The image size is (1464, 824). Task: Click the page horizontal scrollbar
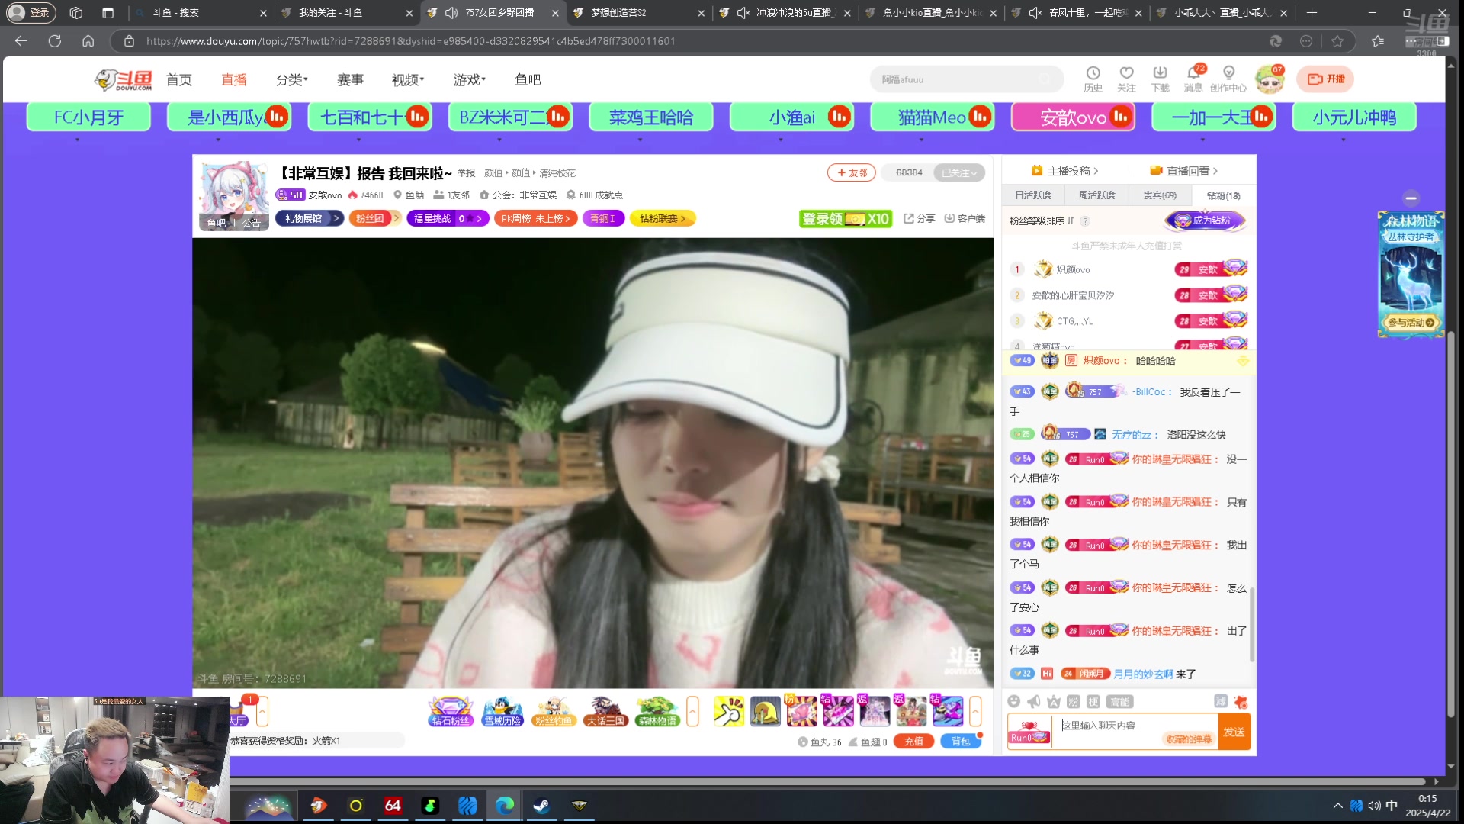(x=827, y=781)
